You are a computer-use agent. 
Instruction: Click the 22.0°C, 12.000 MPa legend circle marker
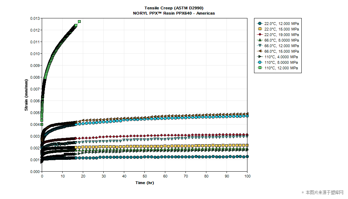click(260, 24)
